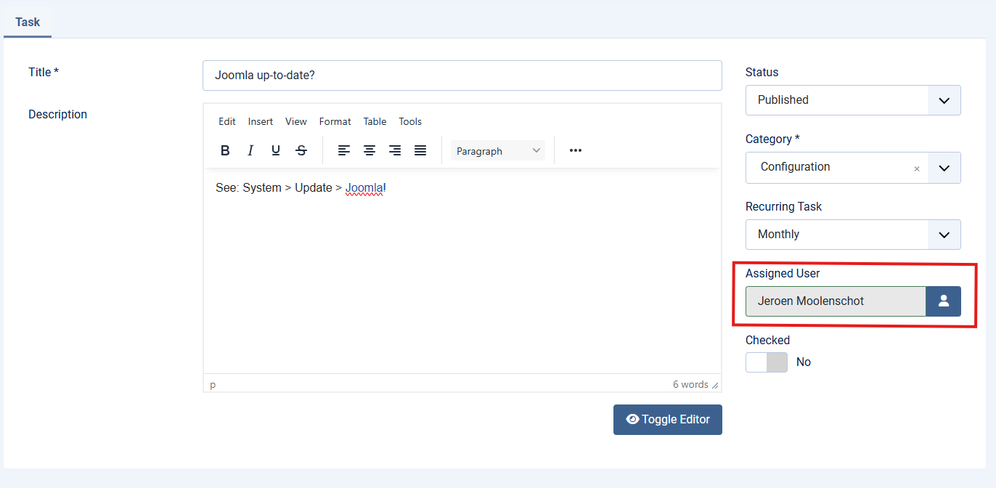Apply italic formatting in editor

[x=250, y=150]
